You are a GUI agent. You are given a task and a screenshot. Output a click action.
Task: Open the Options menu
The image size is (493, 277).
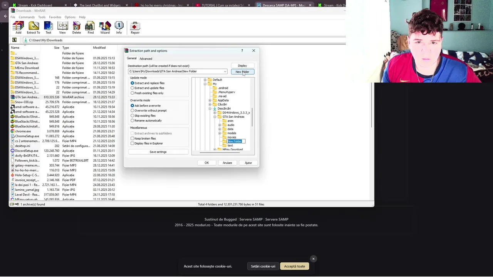(70, 17)
